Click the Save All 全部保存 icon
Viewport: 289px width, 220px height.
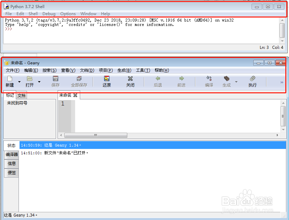point(79,78)
